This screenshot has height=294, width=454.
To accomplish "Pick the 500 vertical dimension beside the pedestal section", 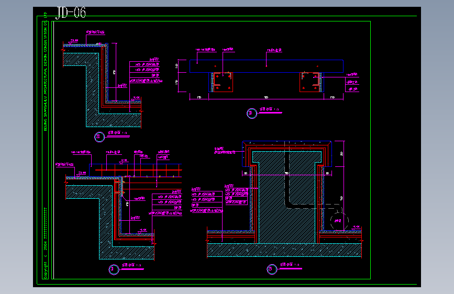I will (341, 198).
